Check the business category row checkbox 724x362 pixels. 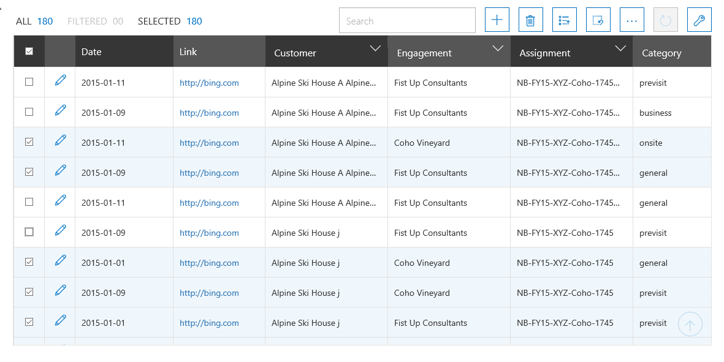click(29, 112)
